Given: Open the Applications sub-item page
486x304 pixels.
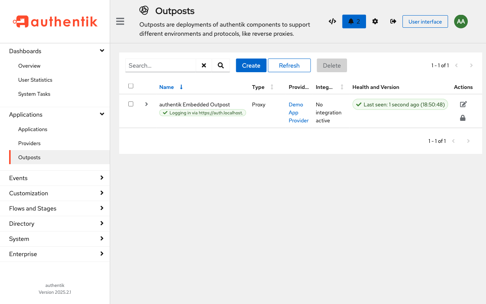Looking at the screenshot, I should (59, 129).
